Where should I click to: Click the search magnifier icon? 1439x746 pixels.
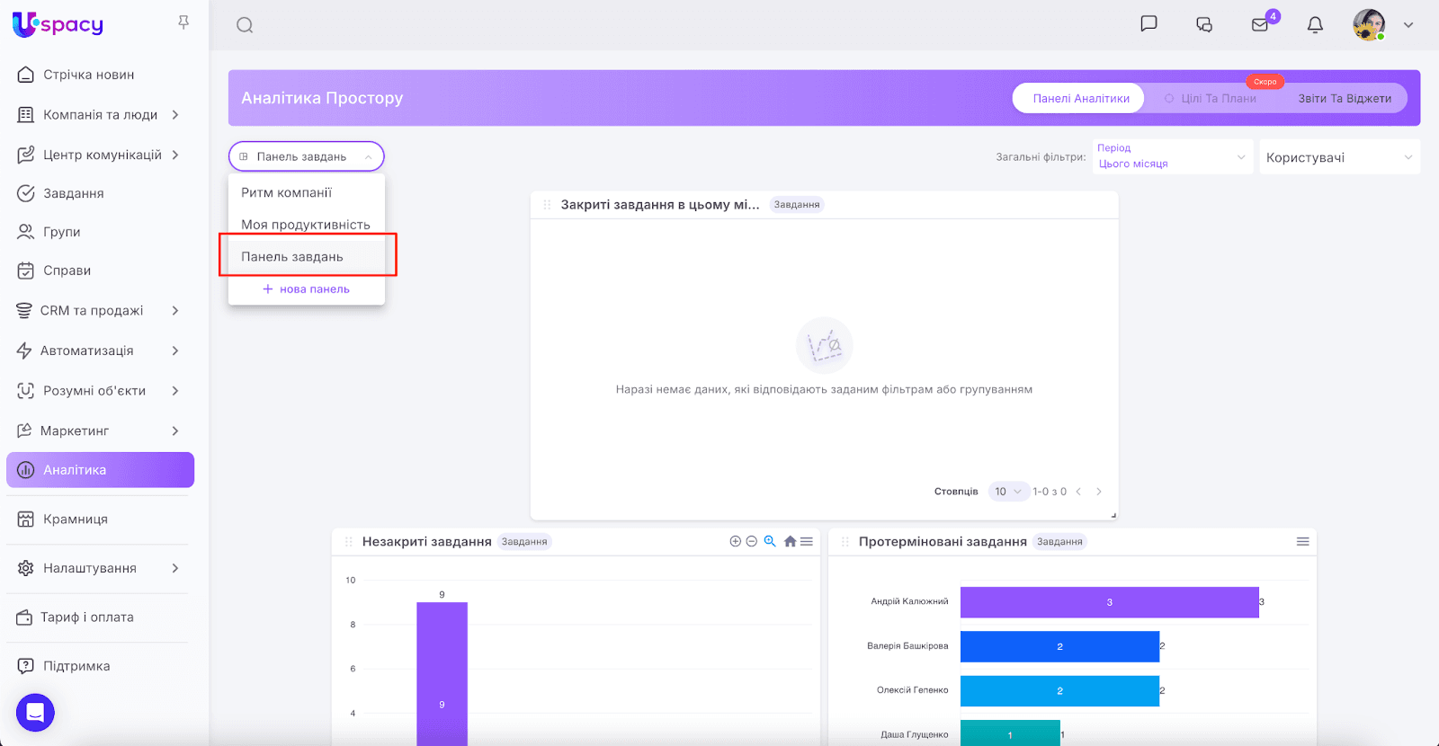[x=245, y=25]
